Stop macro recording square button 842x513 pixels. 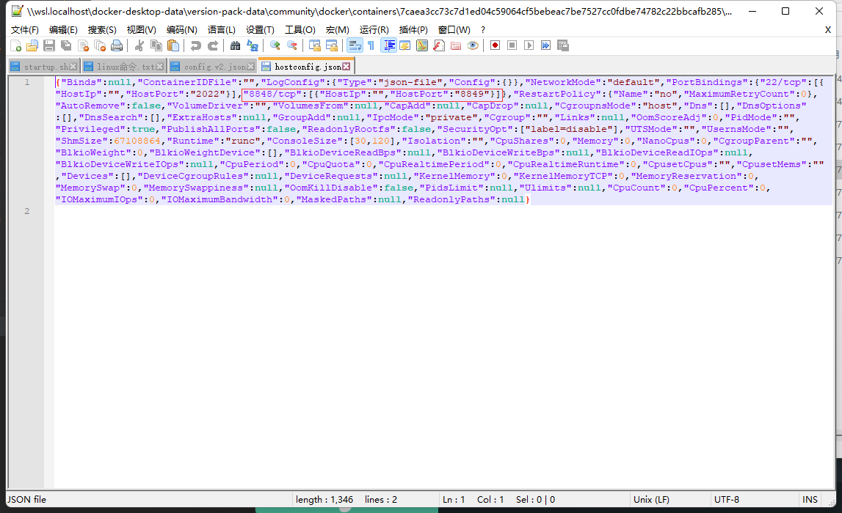tap(512, 45)
